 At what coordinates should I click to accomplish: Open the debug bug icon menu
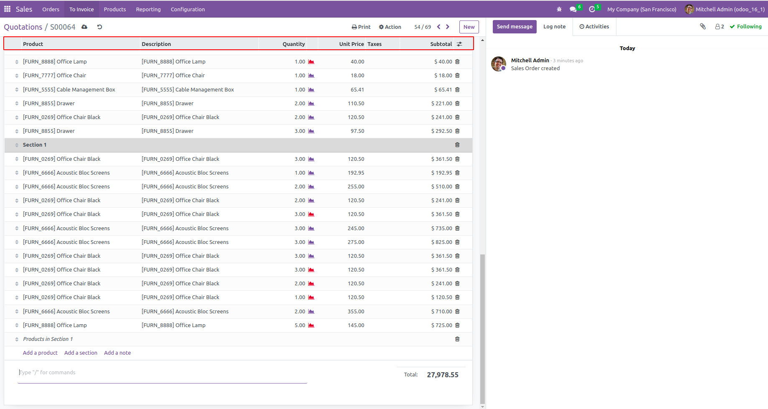coord(559,9)
